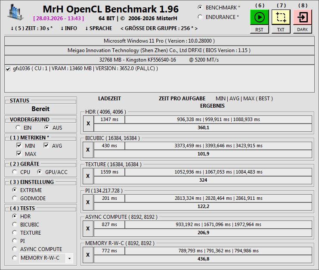Click the yellow screenshot capture icon
Screen dimensions: 319x270
point(281,17)
